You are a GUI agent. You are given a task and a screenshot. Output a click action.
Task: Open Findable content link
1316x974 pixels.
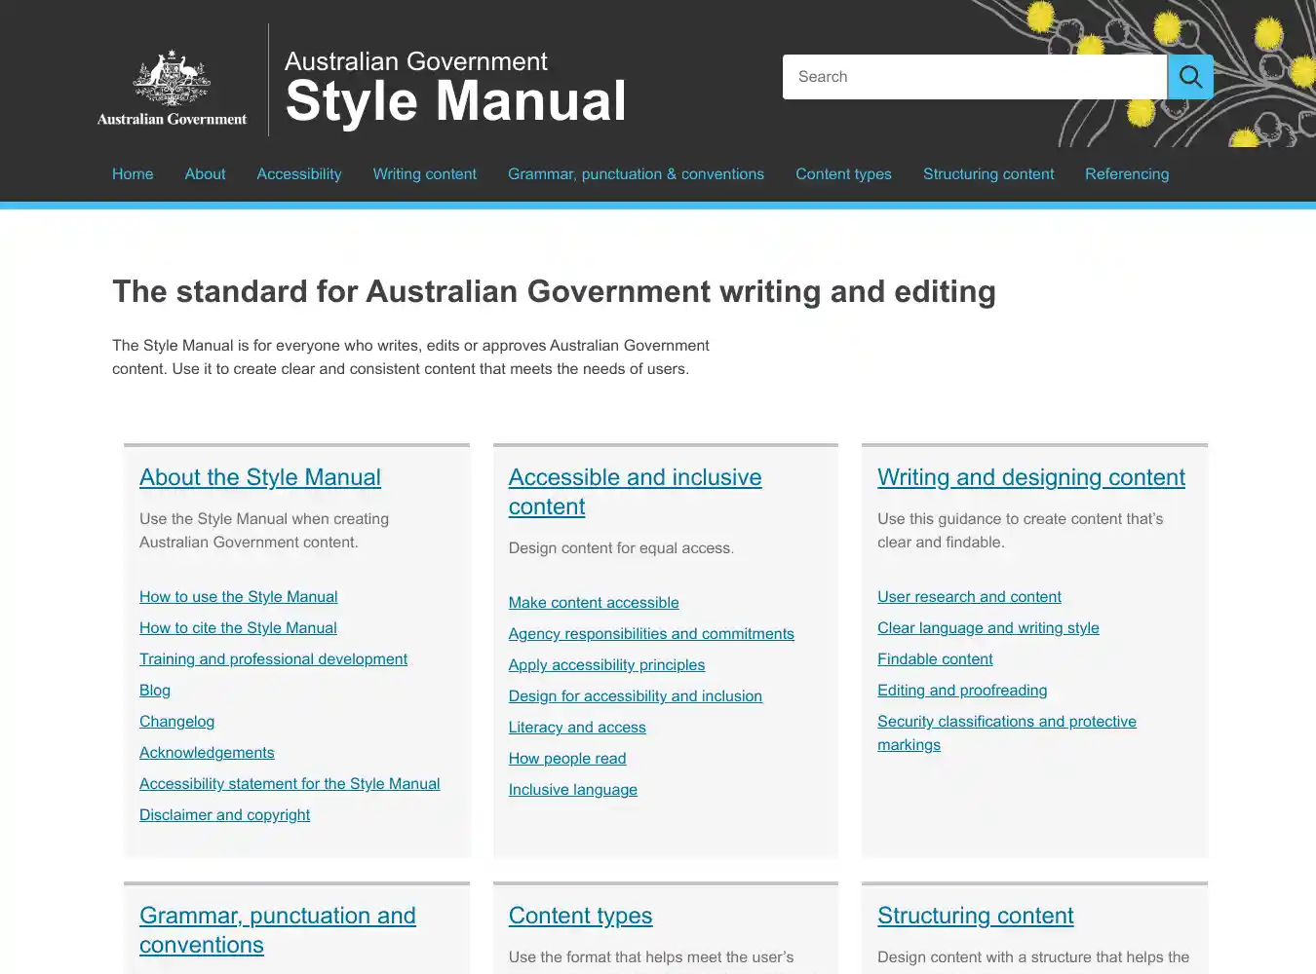(935, 659)
